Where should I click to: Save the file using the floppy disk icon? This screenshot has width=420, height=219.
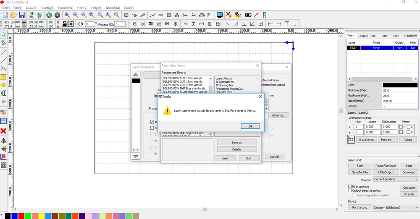point(22,15)
